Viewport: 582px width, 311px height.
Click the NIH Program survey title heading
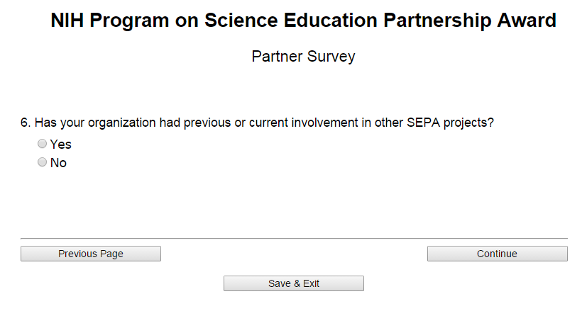pyautogui.click(x=303, y=21)
